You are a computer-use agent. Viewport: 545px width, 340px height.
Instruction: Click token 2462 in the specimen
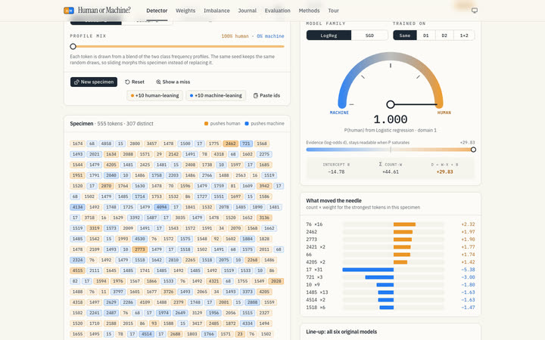tap(230, 144)
